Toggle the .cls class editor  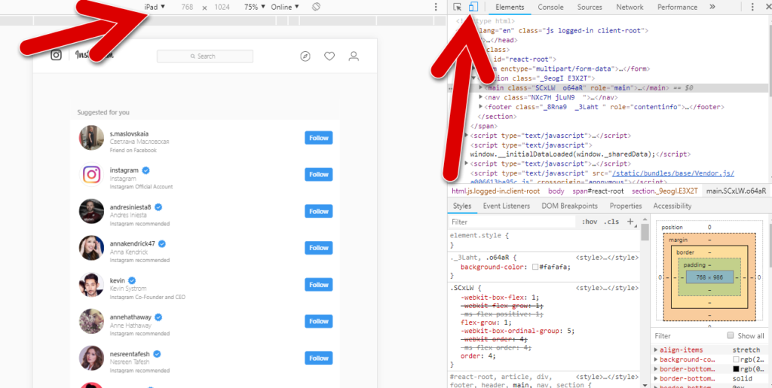click(x=611, y=221)
